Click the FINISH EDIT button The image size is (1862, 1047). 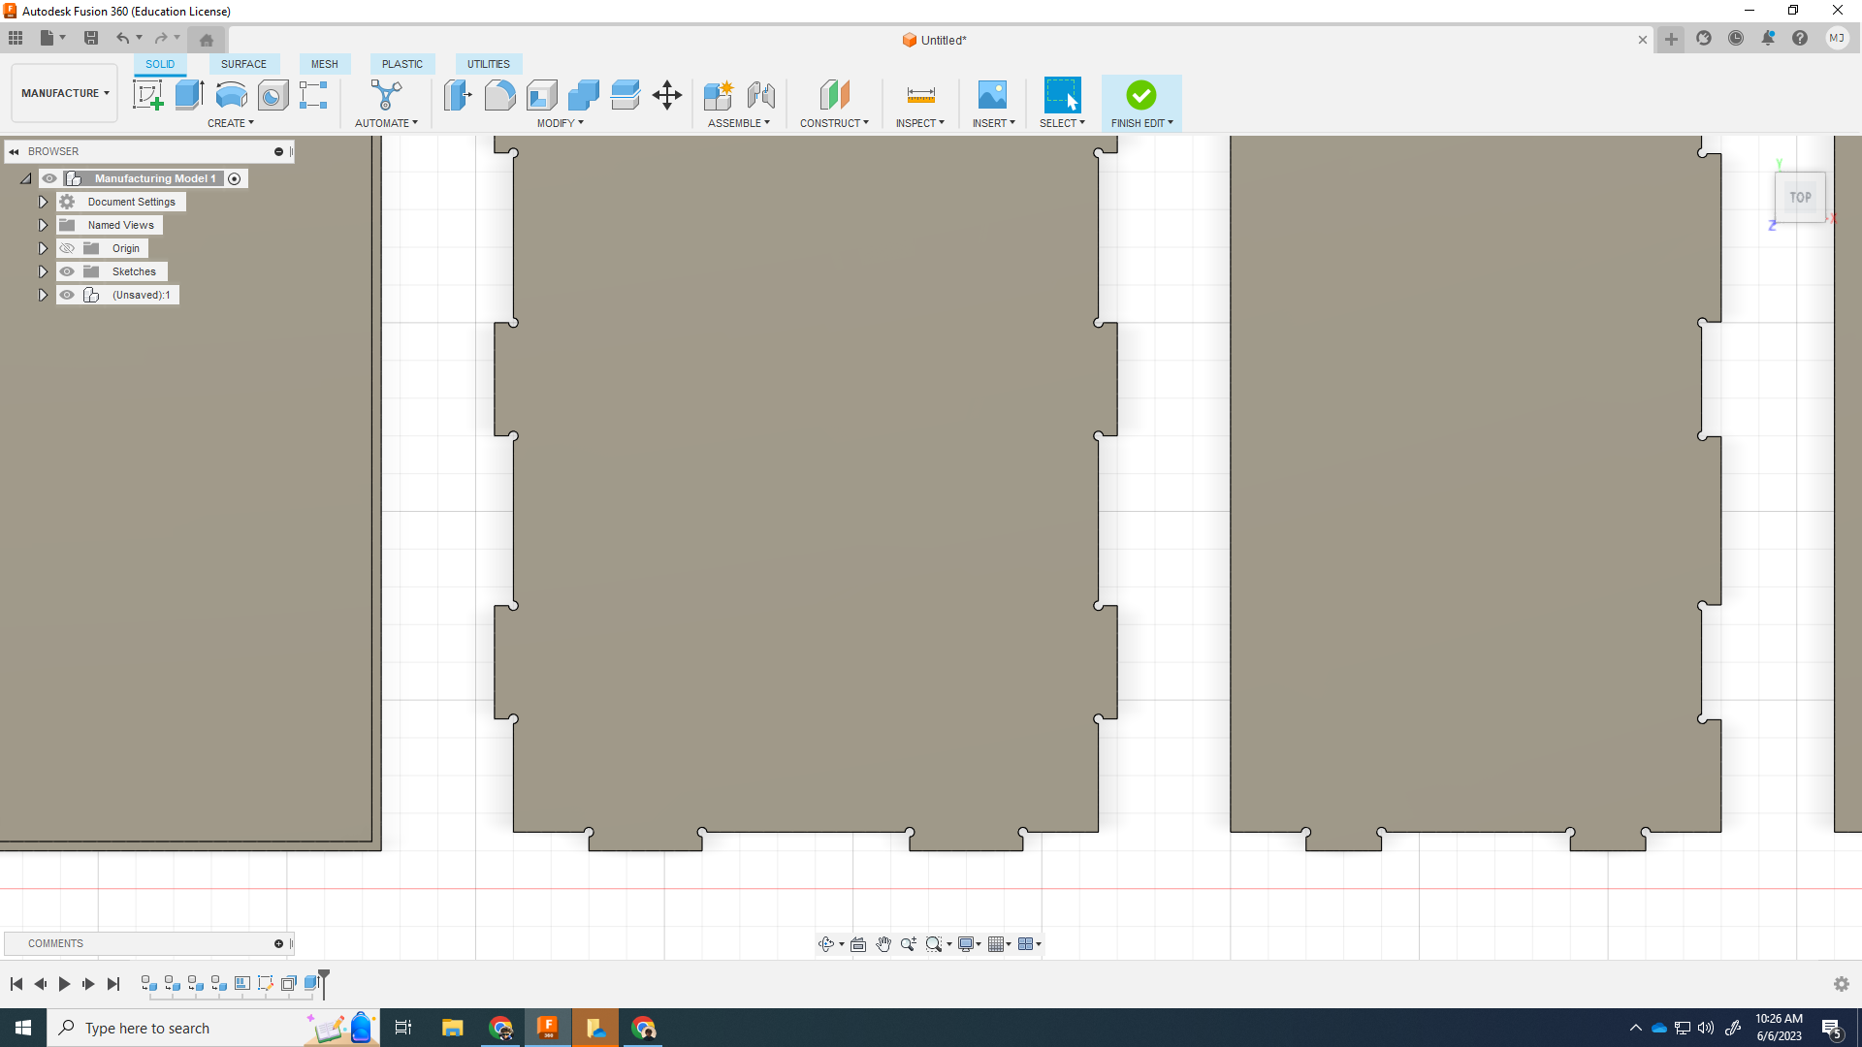coord(1141,101)
